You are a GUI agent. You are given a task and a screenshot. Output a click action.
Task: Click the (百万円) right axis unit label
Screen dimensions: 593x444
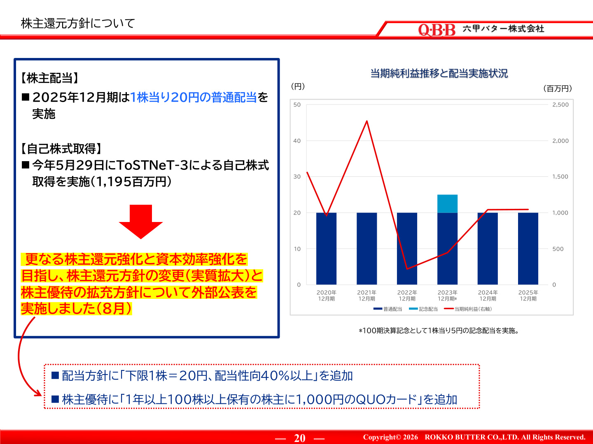558,88
